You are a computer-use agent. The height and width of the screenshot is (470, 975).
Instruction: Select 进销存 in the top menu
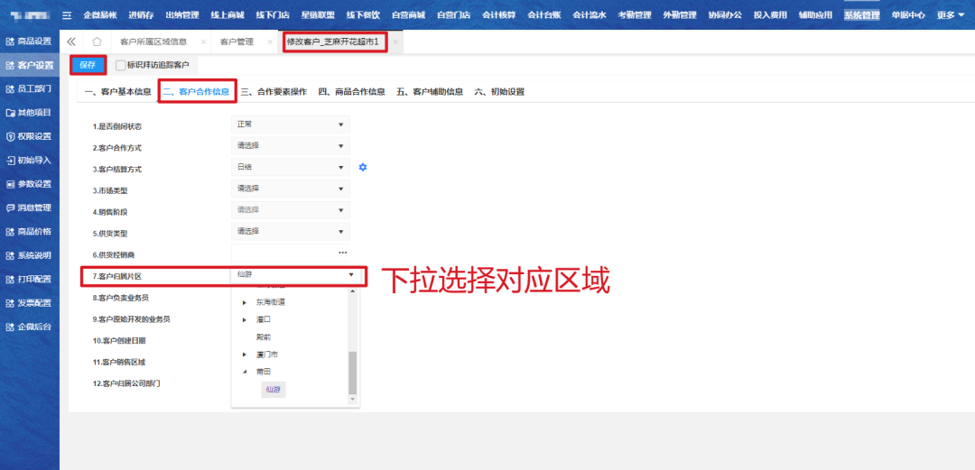click(141, 15)
